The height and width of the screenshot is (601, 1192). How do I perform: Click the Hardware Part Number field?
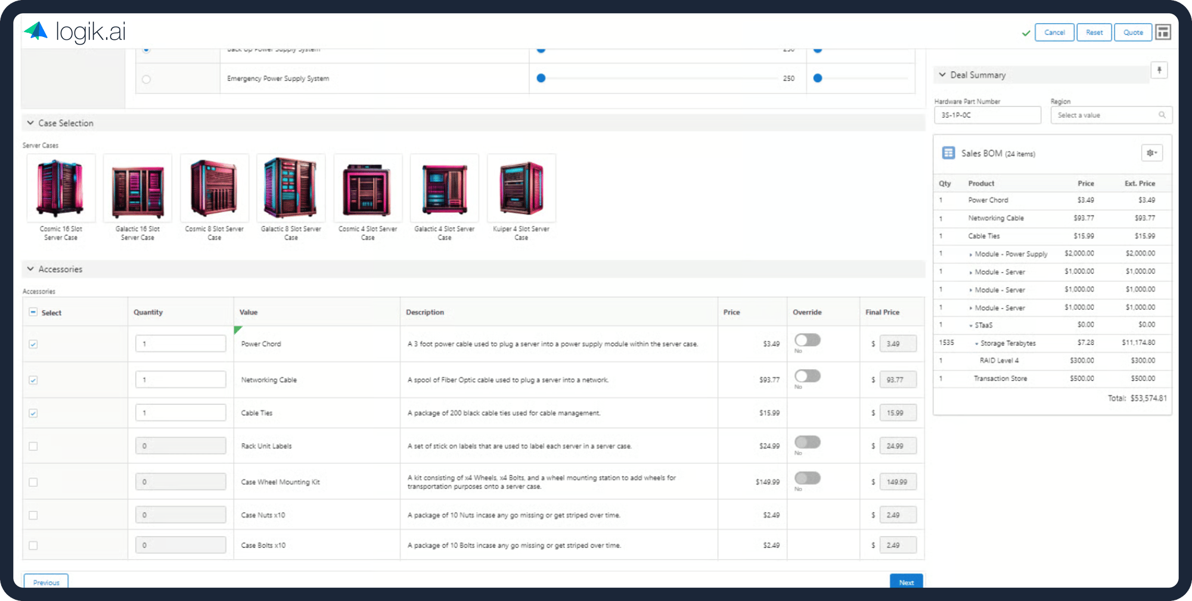(988, 115)
